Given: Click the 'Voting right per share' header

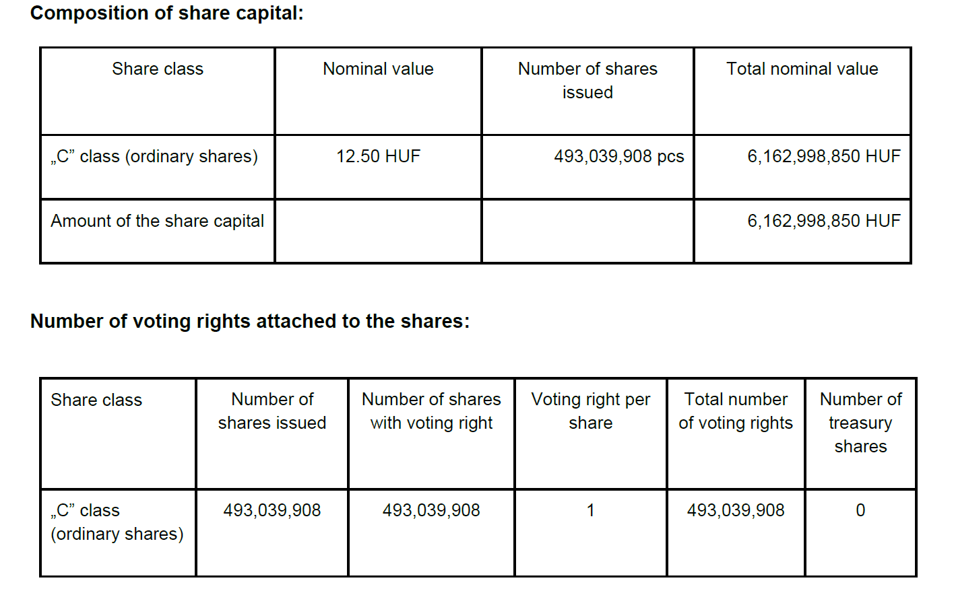Looking at the screenshot, I should click(x=590, y=411).
